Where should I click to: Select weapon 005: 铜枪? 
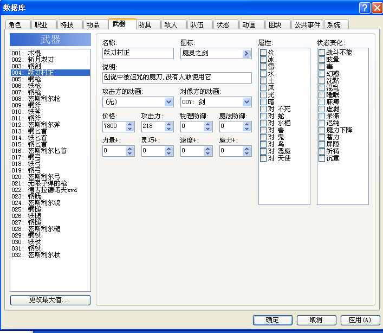(x=50, y=79)
